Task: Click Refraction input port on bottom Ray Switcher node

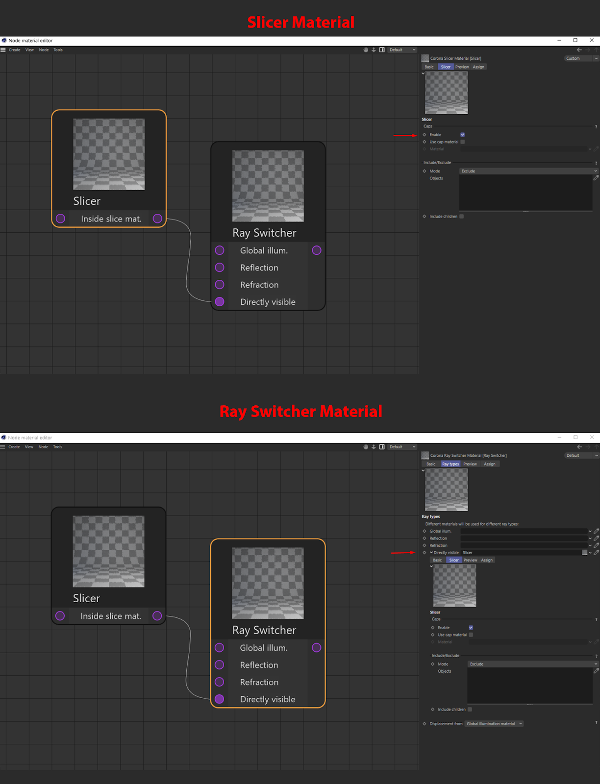Action: (220, 682)
